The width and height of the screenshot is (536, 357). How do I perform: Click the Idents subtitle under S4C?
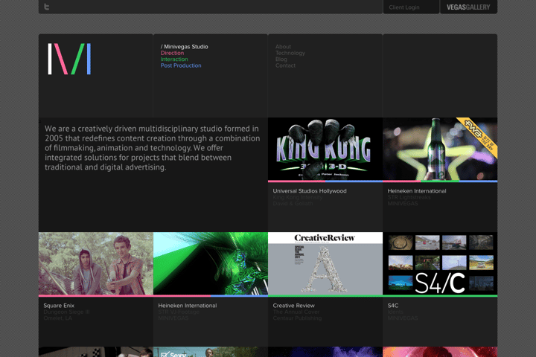395,312
